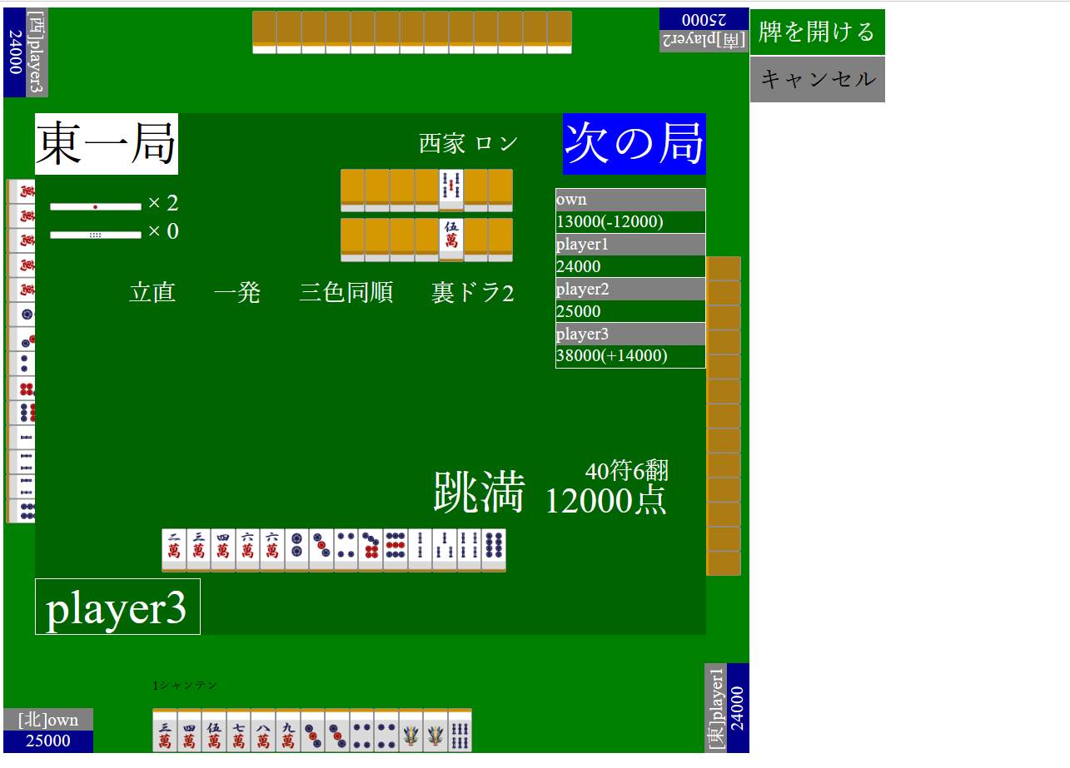
Task: Click the [北]own player name tag
Action: (48, 719)
